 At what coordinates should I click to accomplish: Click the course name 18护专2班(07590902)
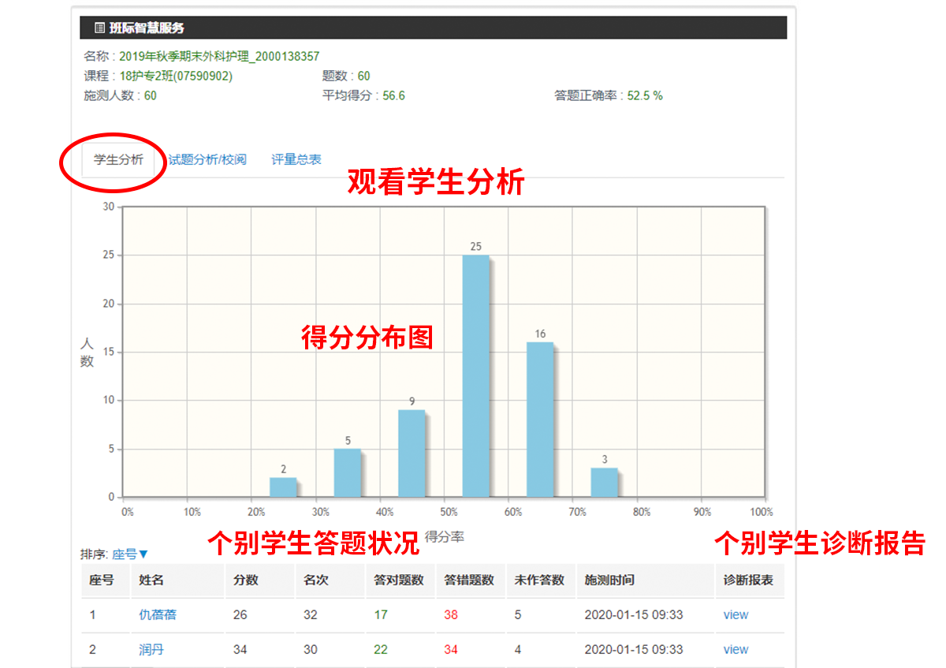click(x=176, y=77)
